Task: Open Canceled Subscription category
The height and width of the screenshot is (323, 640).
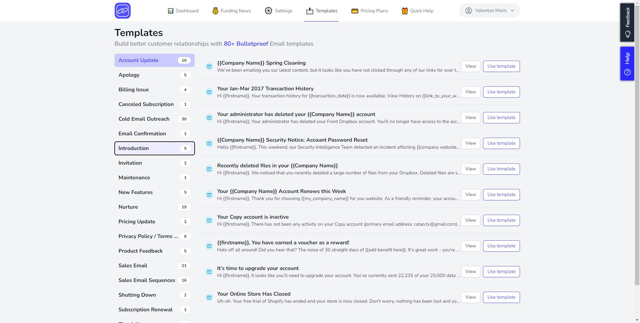Action: pos(154,104)
